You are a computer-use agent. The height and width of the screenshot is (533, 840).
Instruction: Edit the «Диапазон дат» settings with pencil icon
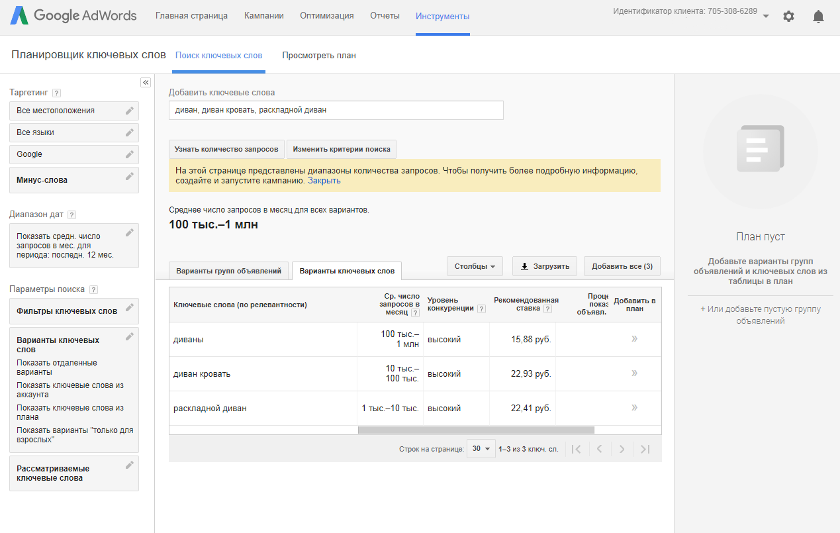click(x=130, y=232)
